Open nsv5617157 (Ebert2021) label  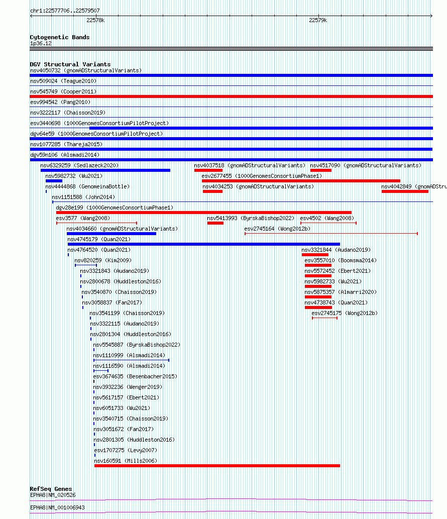point(126,398)
